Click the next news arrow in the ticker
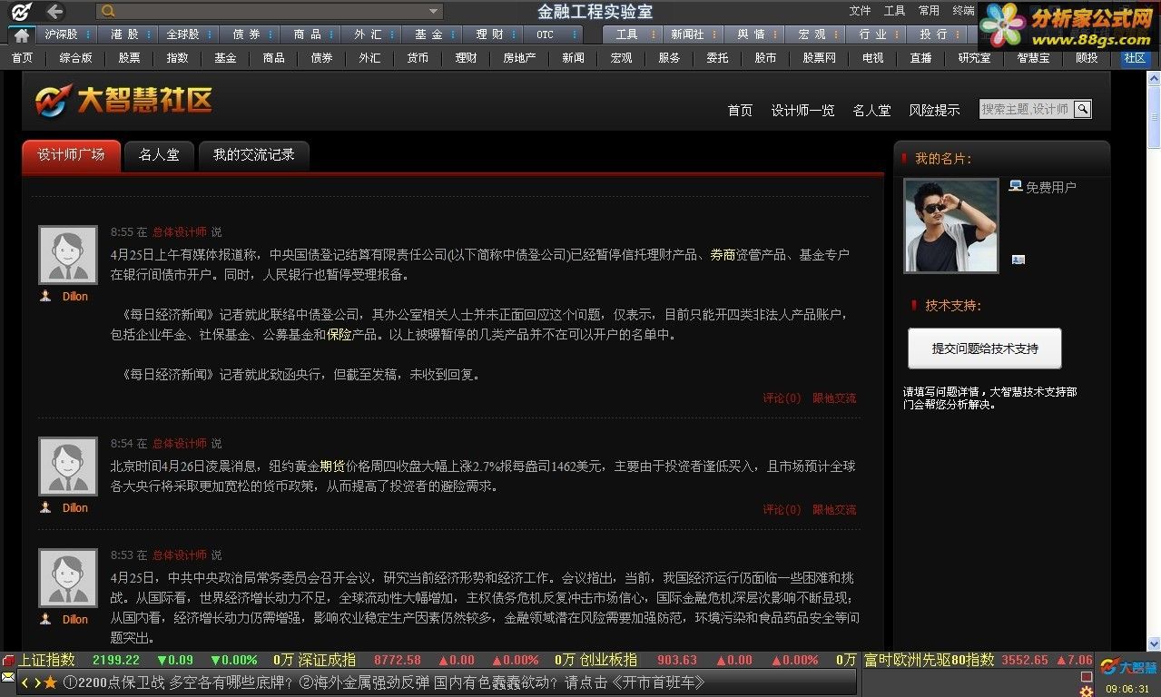Screen dimensions: 1161x697 tap(37, 682)
